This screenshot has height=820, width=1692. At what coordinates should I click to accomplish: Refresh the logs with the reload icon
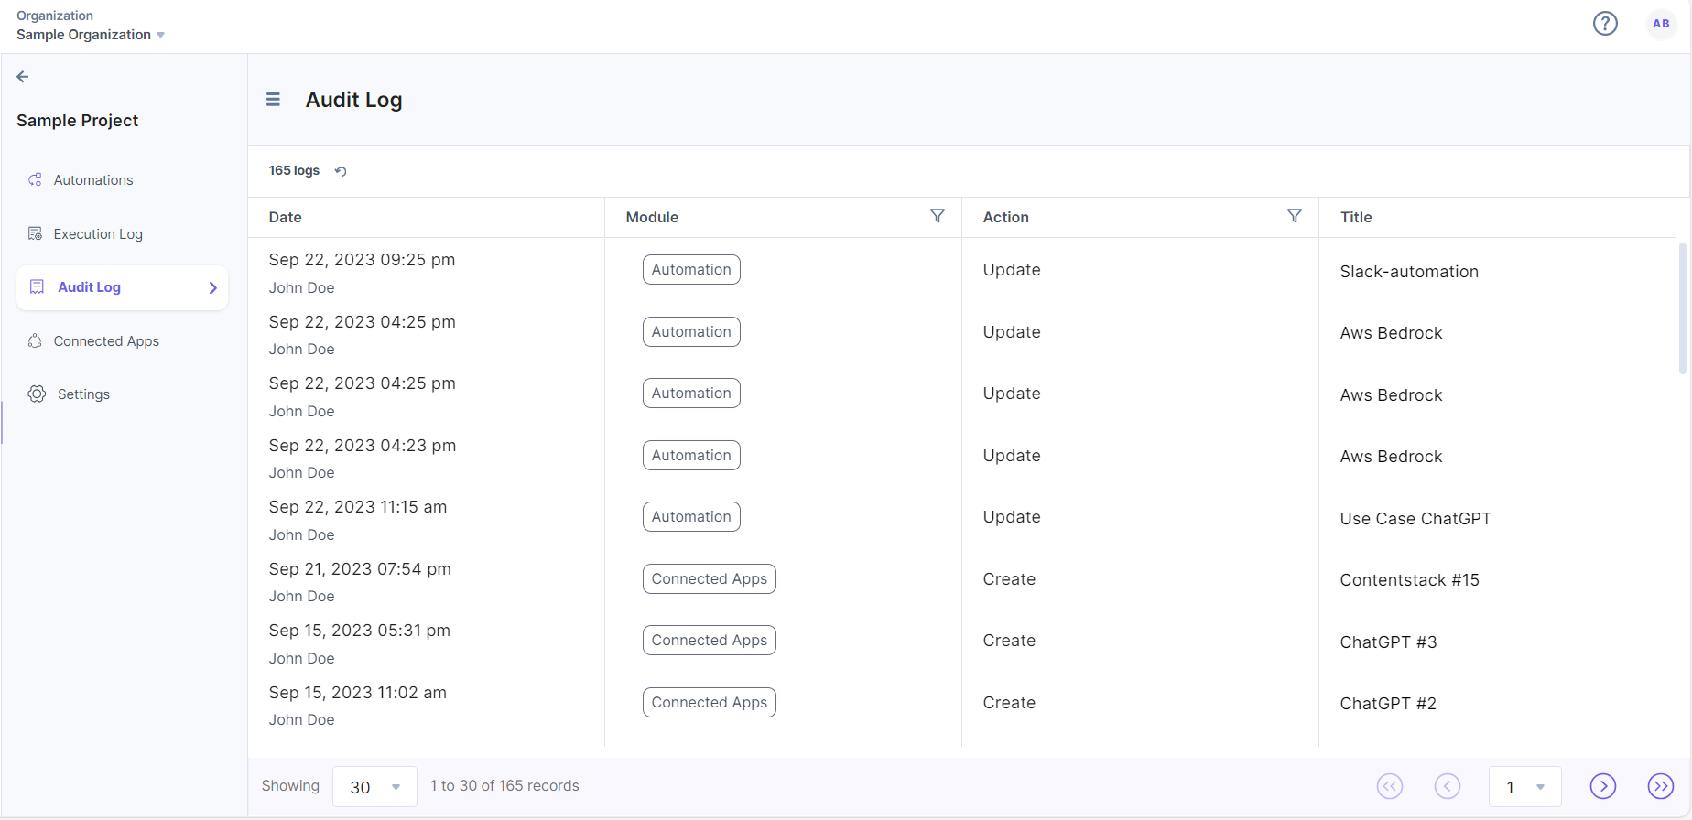pyautogui.click(x=341, y=171)
